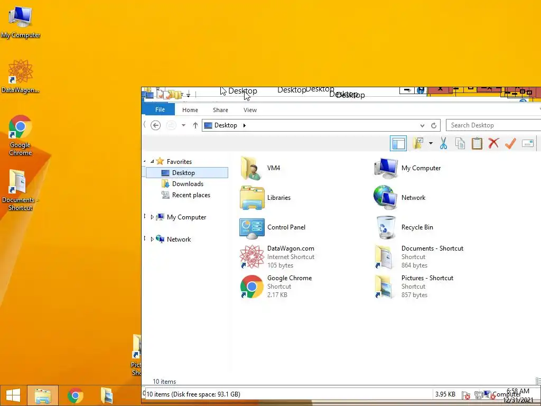Viewport: 541px width, 406px height.
Task: Select My Computer icon in file list
Action: pos(386,168)
